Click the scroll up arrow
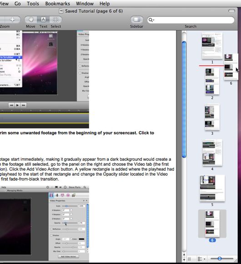The image size is (241, 264). 184,254
